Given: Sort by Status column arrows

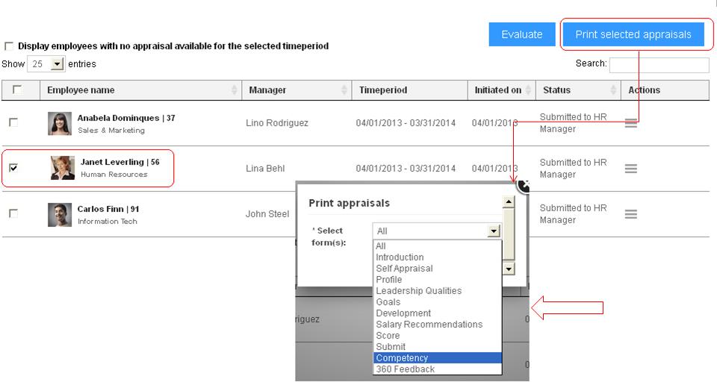Looking at the screenshot, I should 613,90.
